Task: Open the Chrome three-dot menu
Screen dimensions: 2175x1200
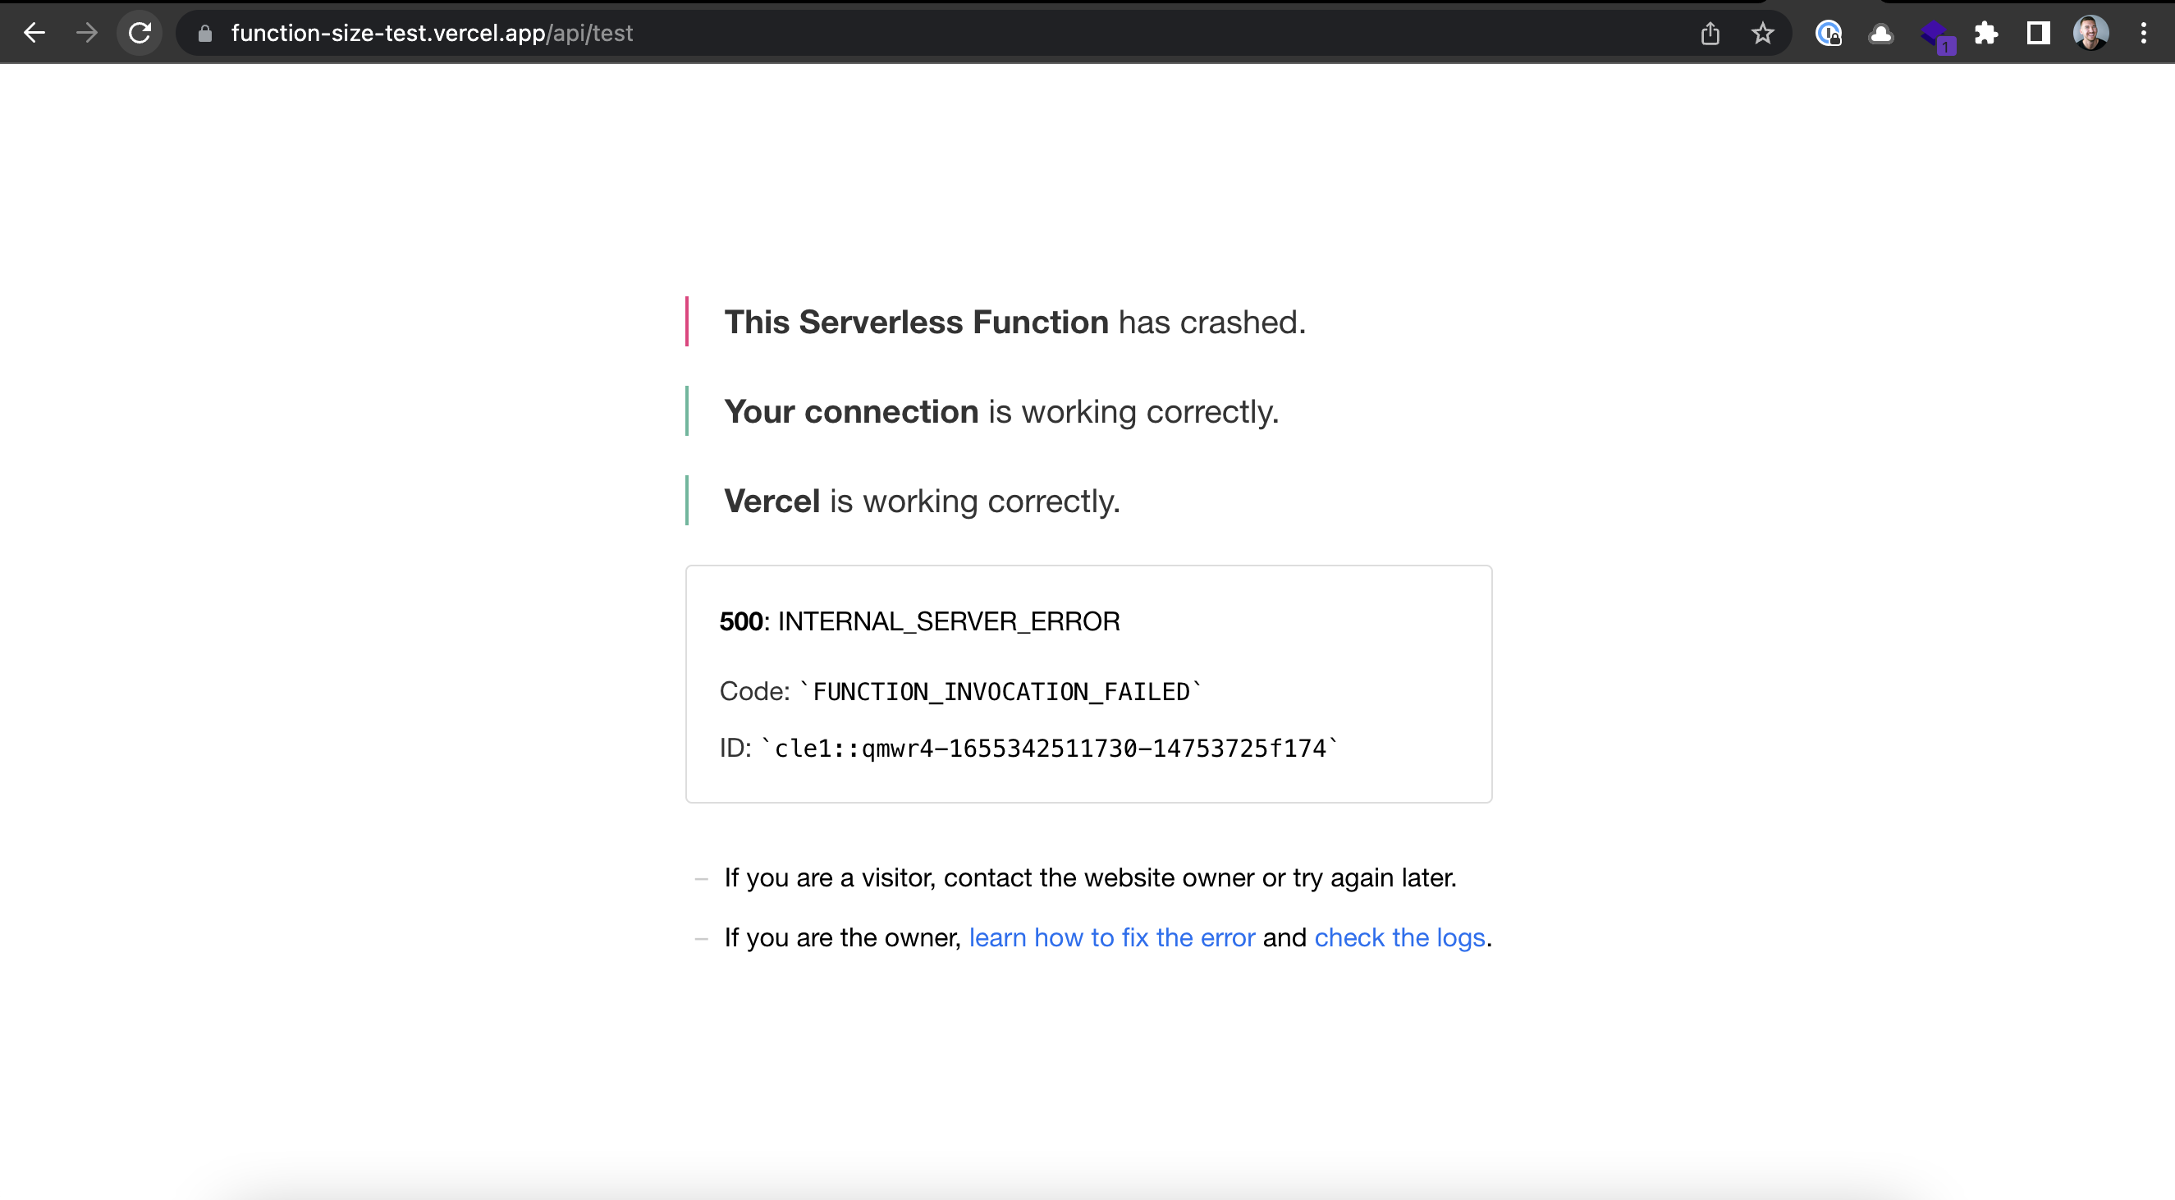Action: (x=2143, y=33)
